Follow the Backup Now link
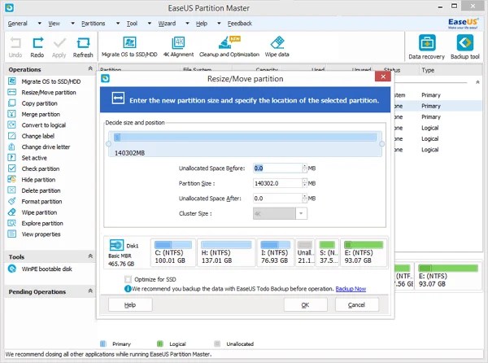This screenshot has width=488, height=363. pos(351,289)
